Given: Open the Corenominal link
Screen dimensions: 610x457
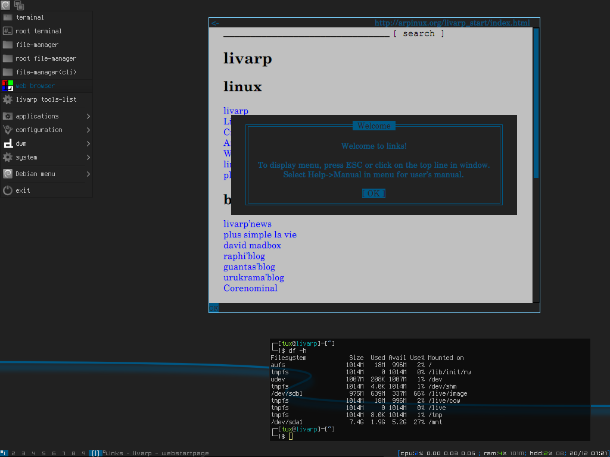Looking at the screenshot, I should click(251, 288).
